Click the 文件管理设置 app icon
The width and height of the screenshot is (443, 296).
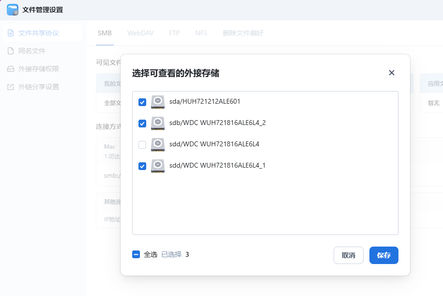(13, 10)
